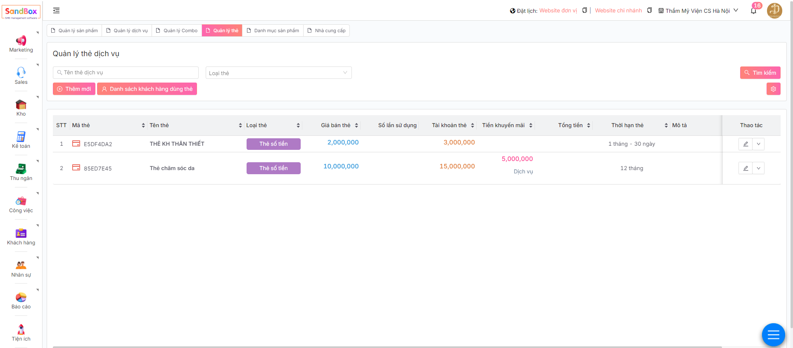Open the blue floating menu button
The height and width of the screenshot is (348, 793).
[x=773, y=334]
